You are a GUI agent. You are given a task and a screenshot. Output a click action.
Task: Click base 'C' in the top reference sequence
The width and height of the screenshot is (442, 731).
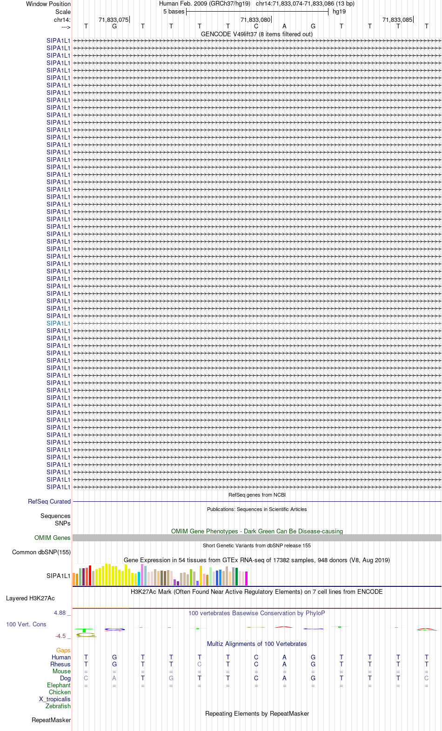click(256, 27)
